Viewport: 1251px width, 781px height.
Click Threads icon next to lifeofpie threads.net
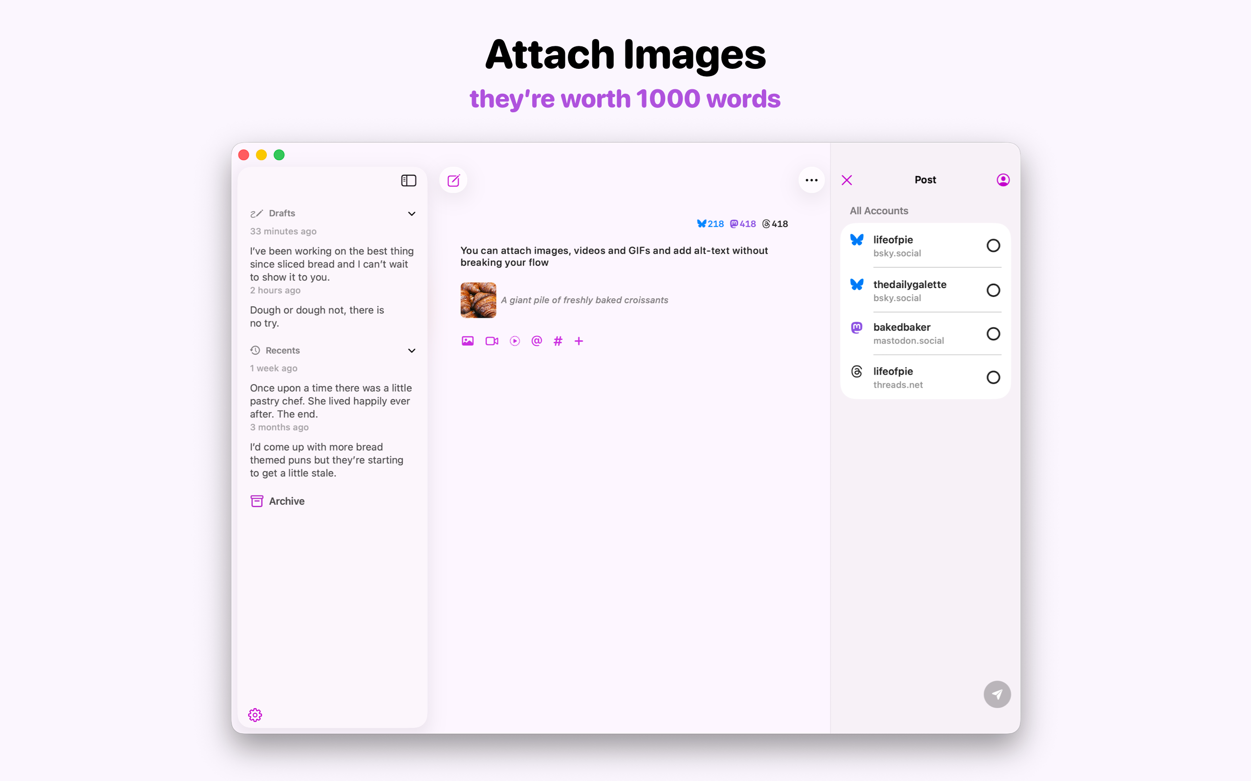857,371
